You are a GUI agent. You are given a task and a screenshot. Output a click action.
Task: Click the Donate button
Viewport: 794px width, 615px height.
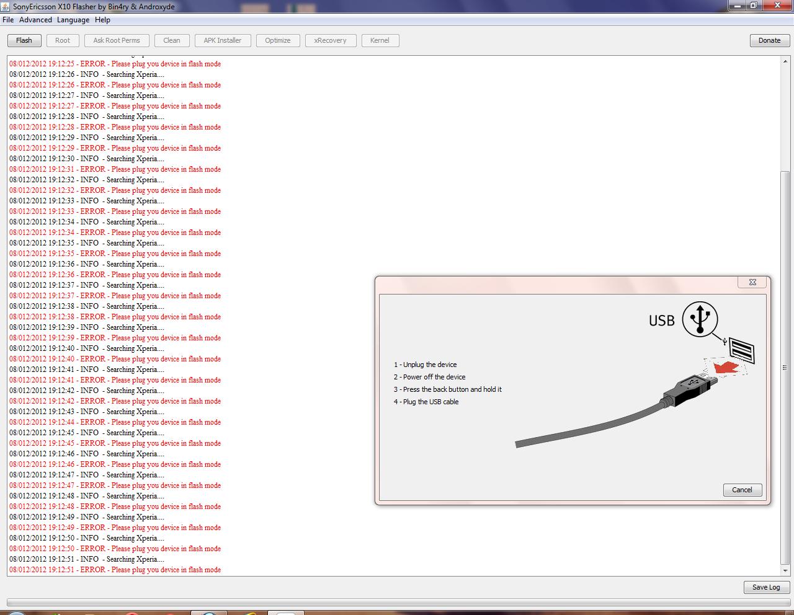click(769, 40)
